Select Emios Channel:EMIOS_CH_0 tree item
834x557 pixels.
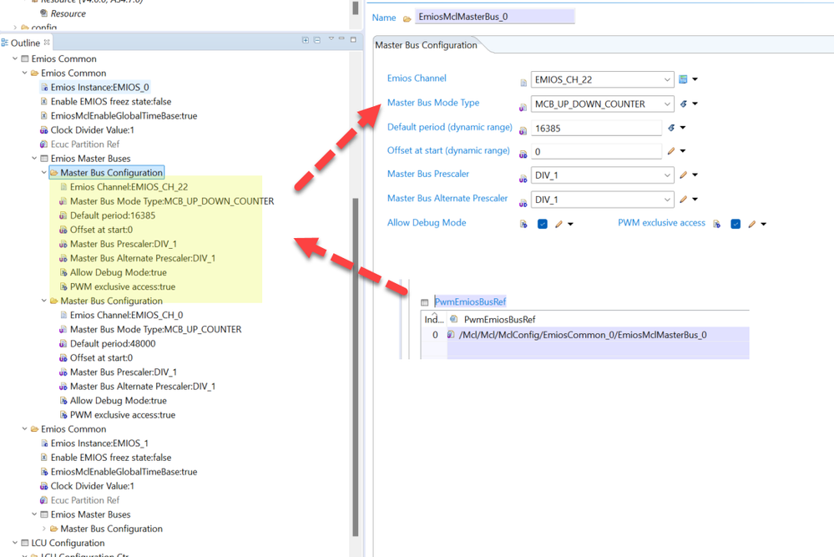(x=127, y=315)
